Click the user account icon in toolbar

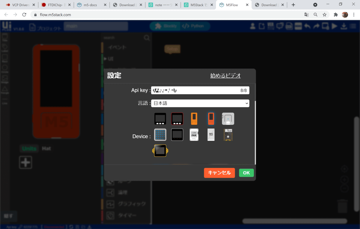pos(253,26)
